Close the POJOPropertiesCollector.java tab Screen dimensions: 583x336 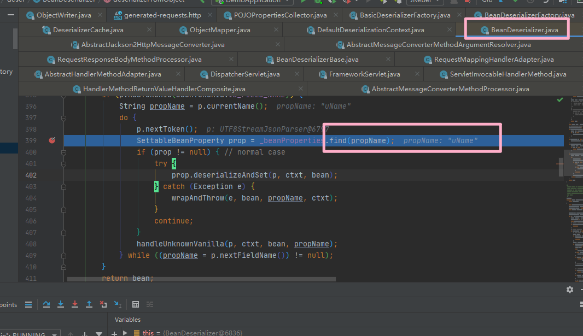336,15
